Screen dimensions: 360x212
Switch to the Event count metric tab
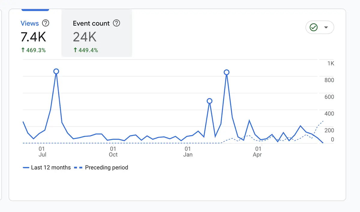pyautogui.click(x=91, y=23)
